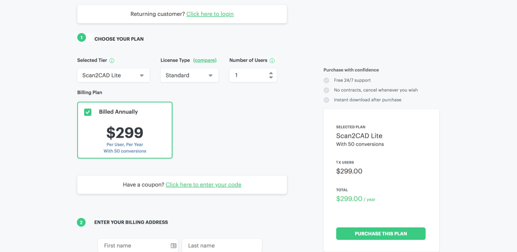Click inside the Last name input field
Image resolution: width=517 pixels, height=252 pixels.
tap(222, 245)
